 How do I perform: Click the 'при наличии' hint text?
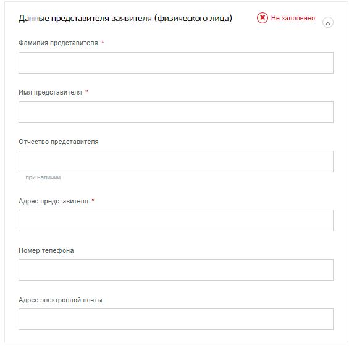pyautogui.click(x=43, y=177)
